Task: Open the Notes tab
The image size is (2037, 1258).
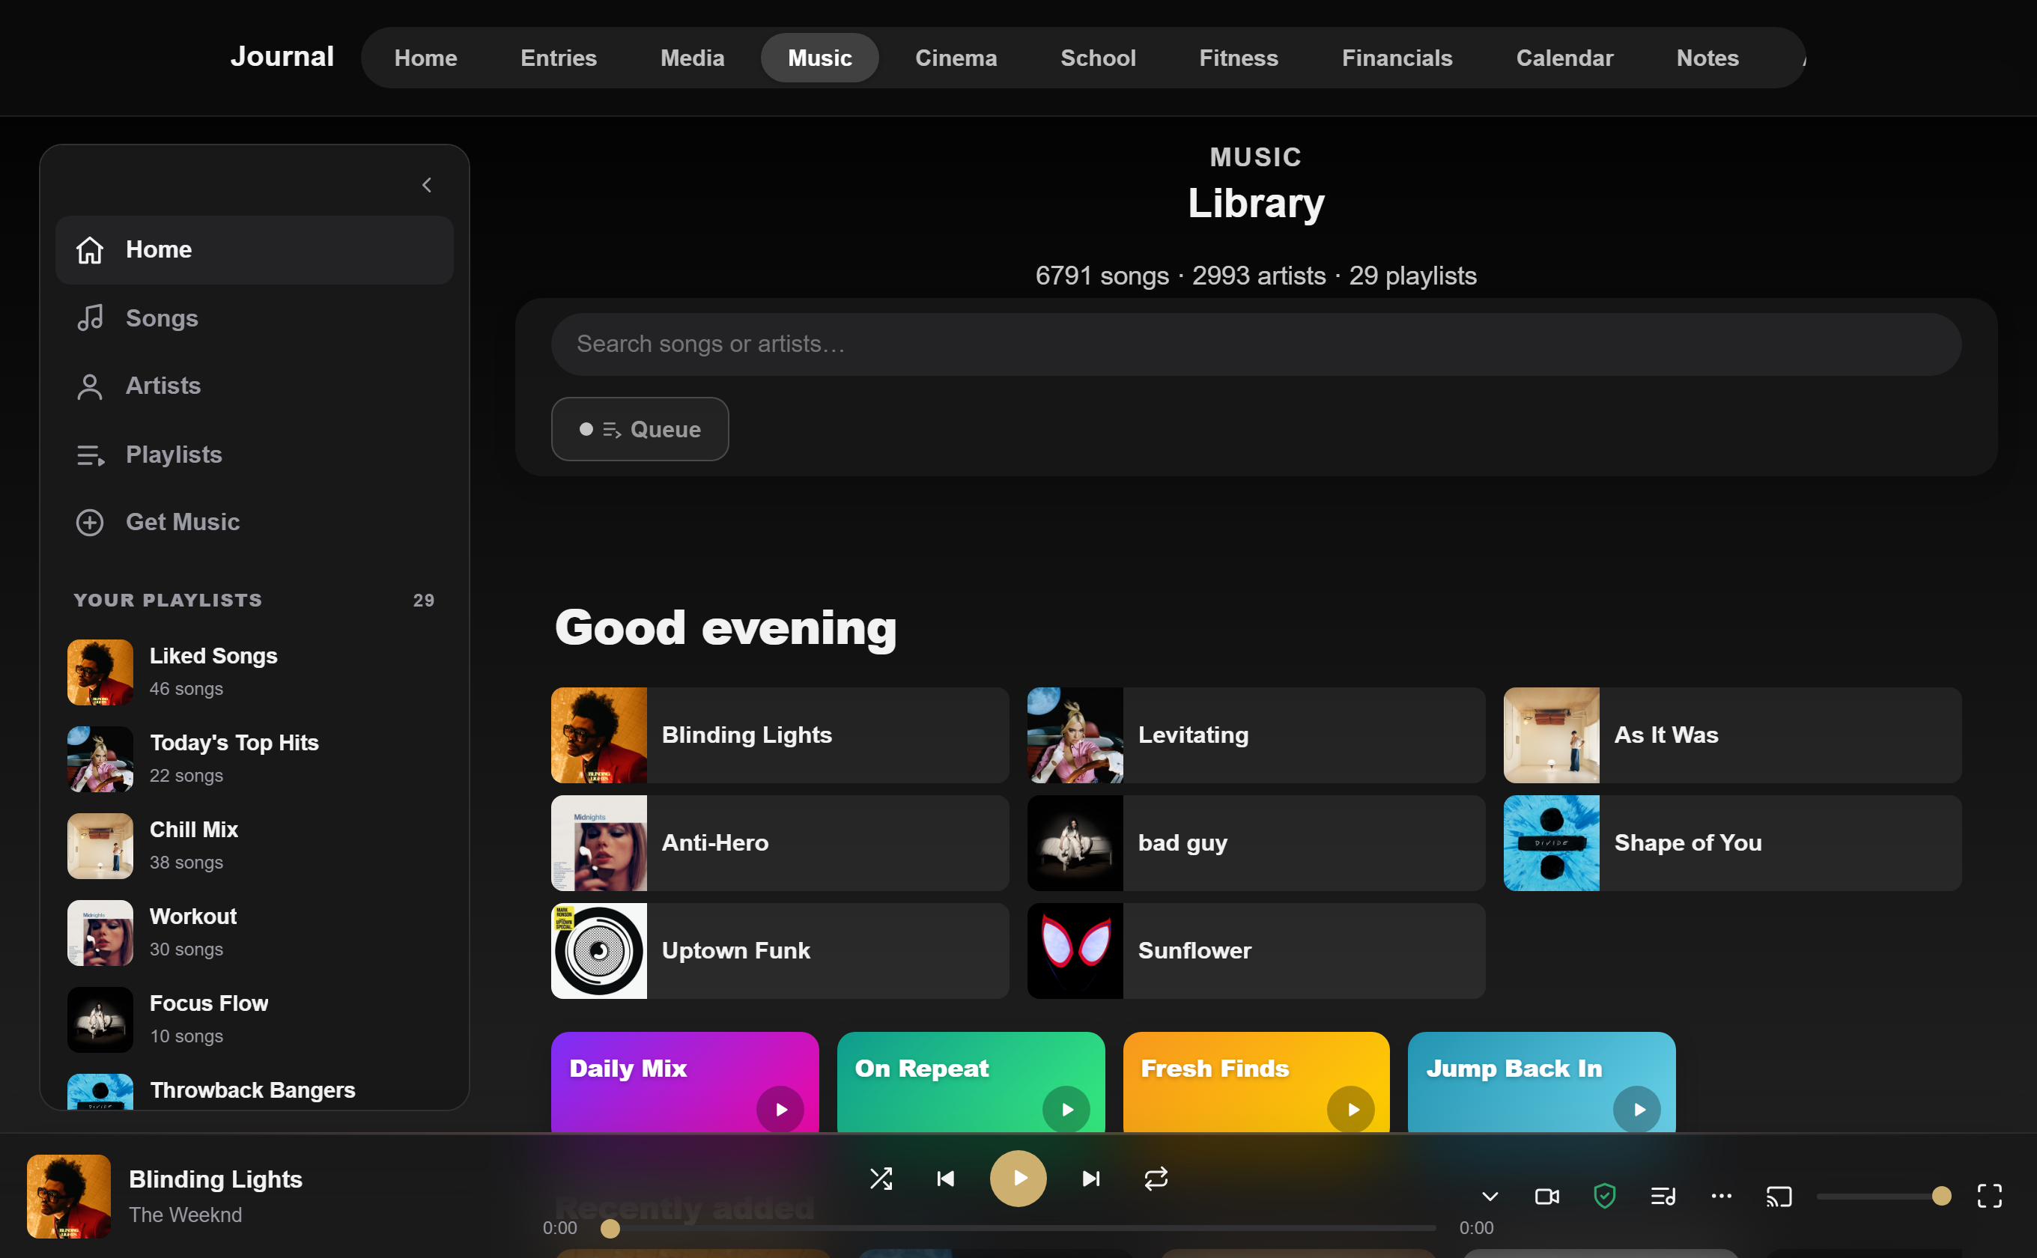Action: click(x=1707, y=58)
